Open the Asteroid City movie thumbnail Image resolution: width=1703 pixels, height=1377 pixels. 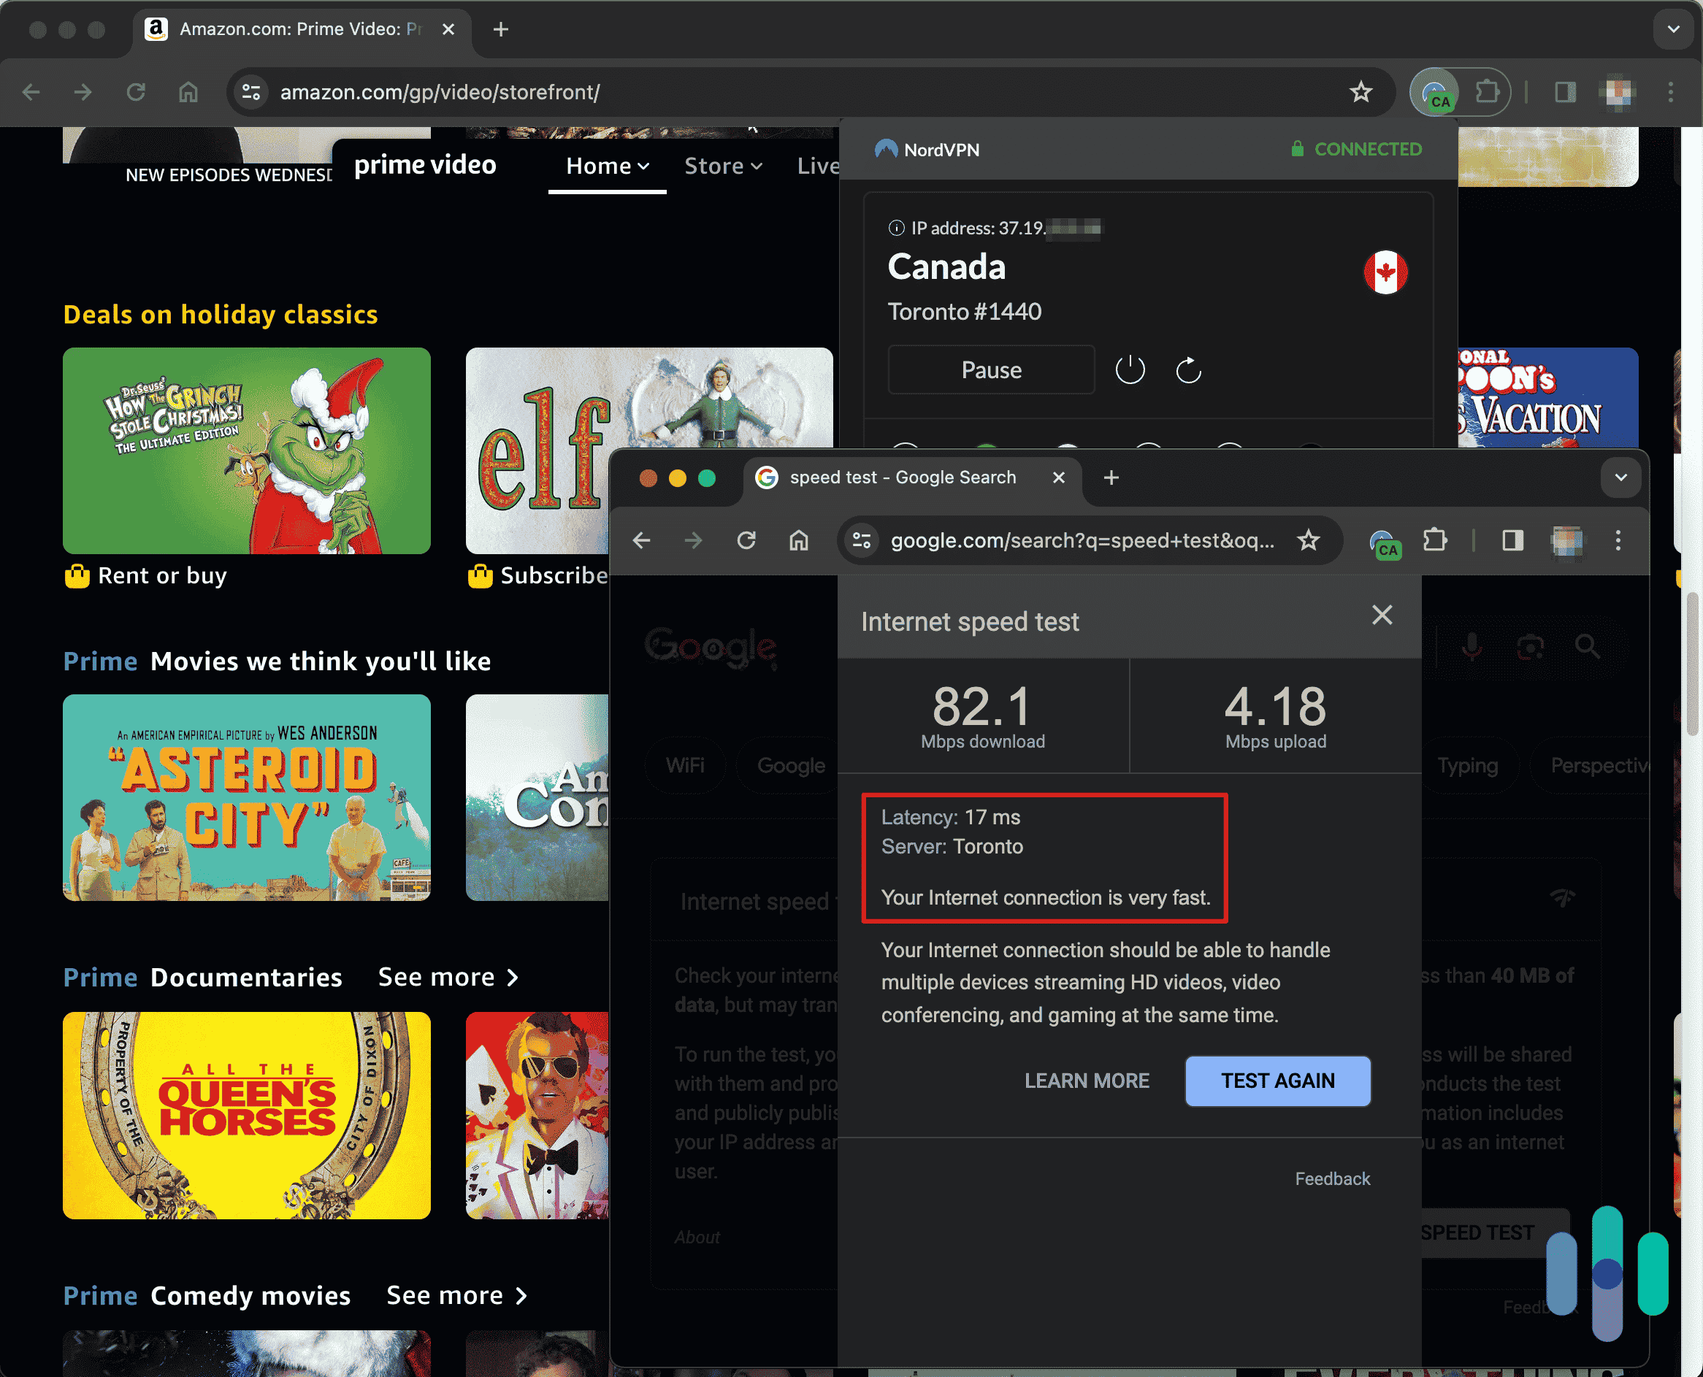point(247,797)
